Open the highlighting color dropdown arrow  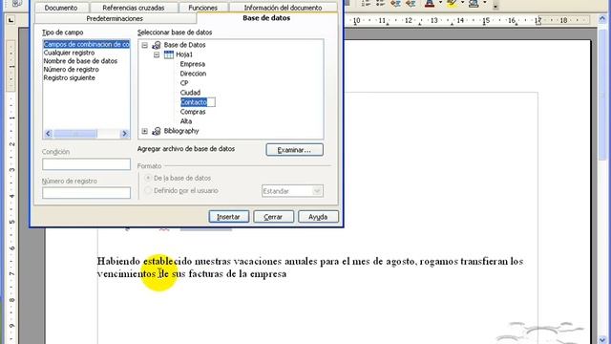462,3
